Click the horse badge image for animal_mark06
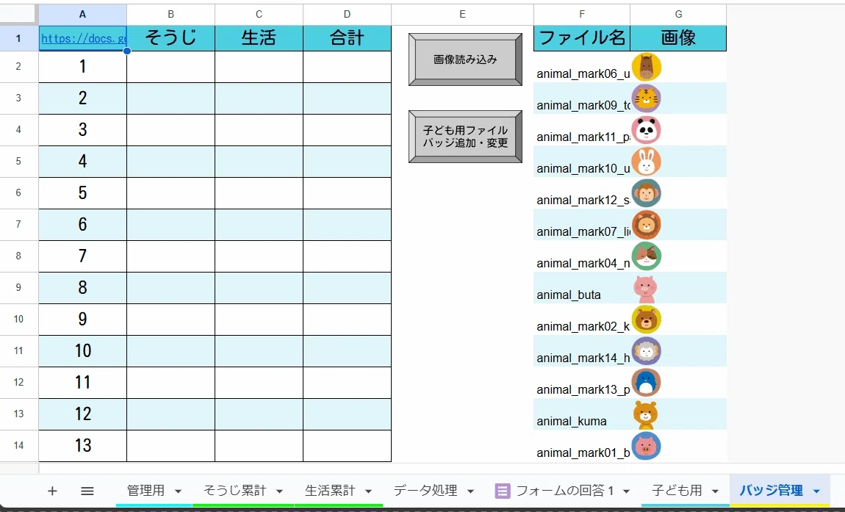The width and height of the screenshot is (845, 512). (646, 67)
